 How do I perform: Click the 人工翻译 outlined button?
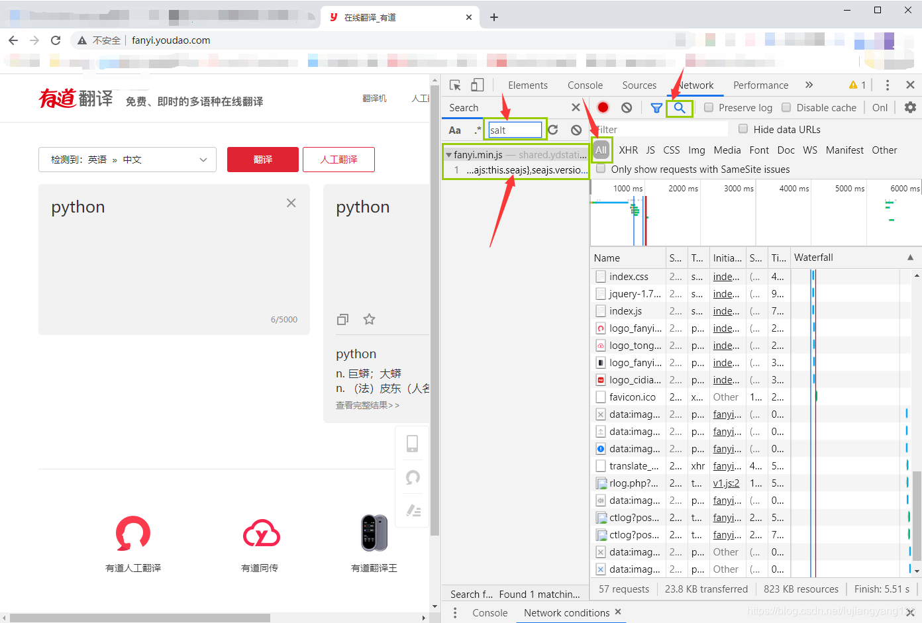[338, 160]
